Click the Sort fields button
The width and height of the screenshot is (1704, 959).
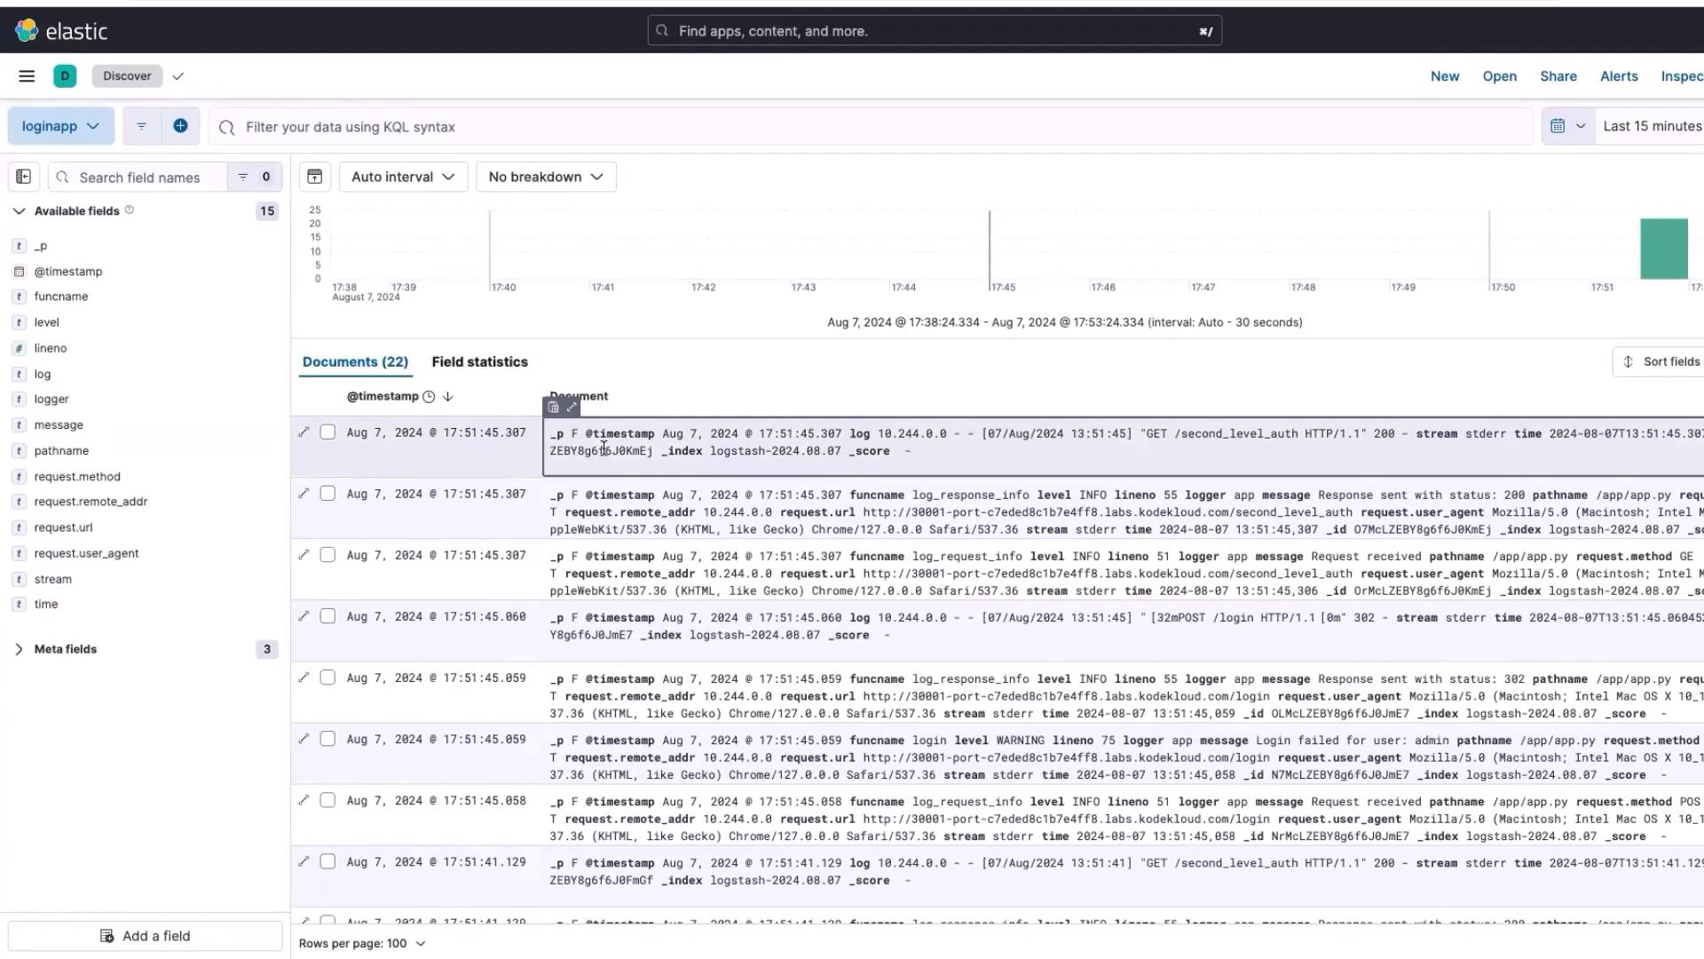tap(1660, 361)
